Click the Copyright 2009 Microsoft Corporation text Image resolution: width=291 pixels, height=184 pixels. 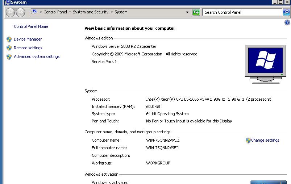coord(145,54)
